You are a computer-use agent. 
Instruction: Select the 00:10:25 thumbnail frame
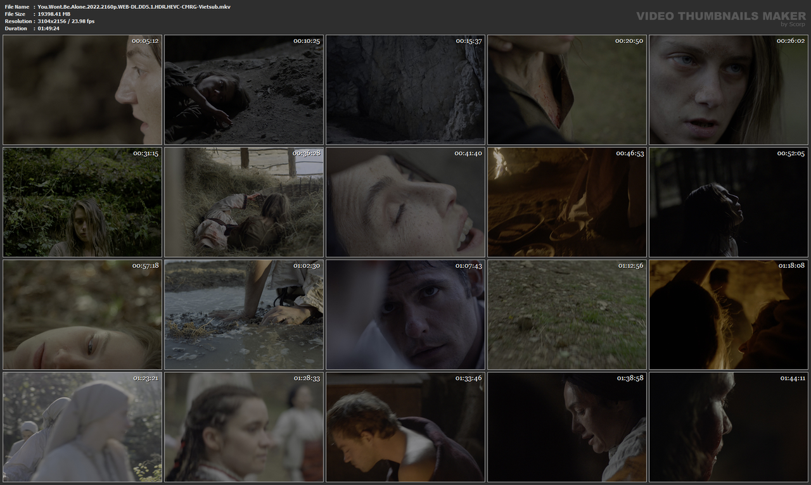[244, 90]
